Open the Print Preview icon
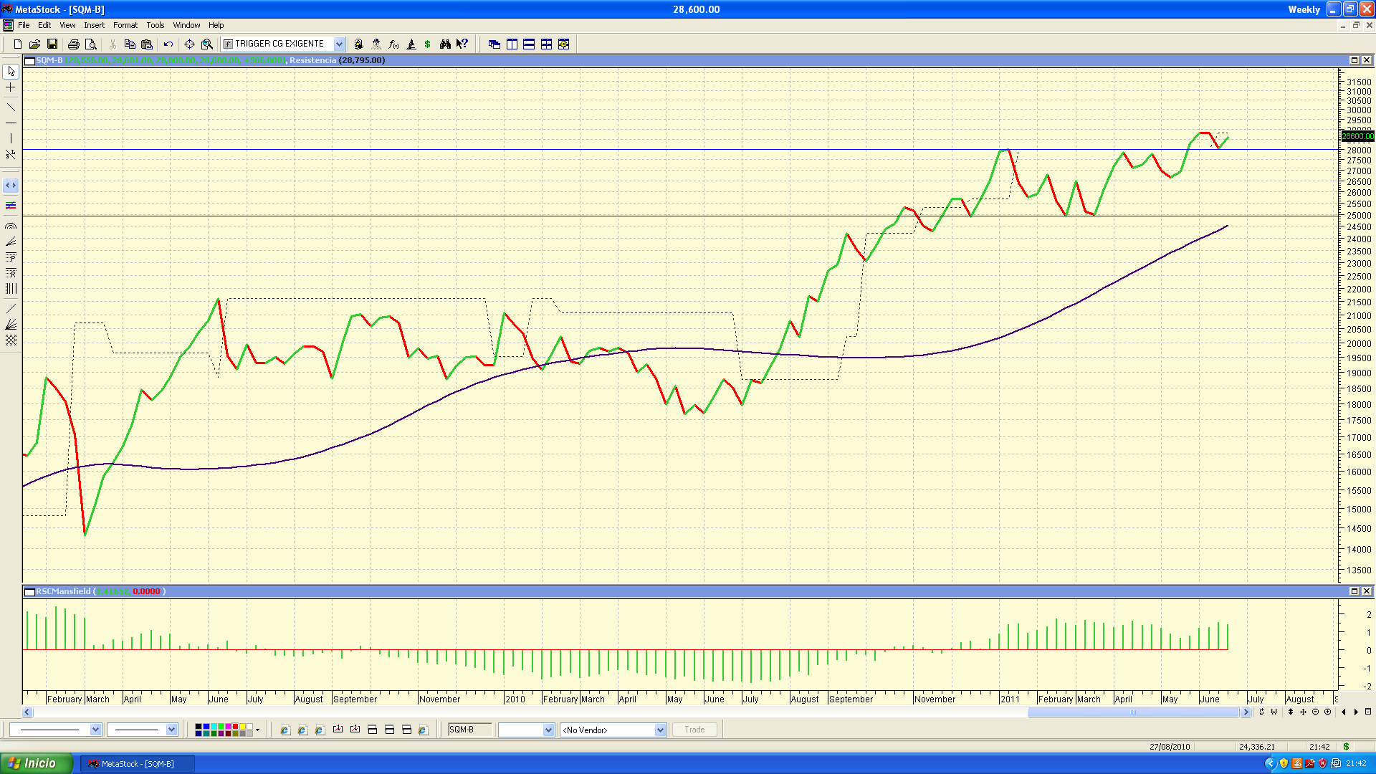Image resolution: width=1376 pixels, height=774 pixels. [x=90, y=44]
